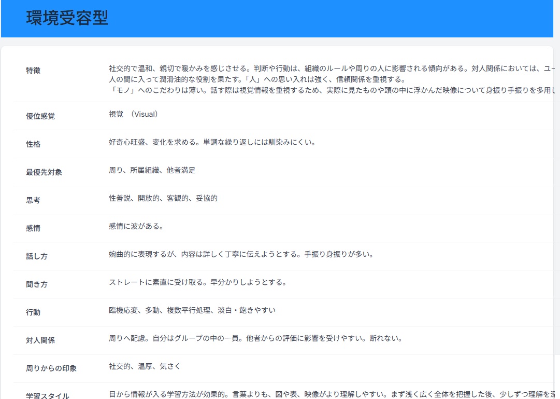Click the ストレートに素直に受け取る description
Image resolution: width=560 pixels, height=399 pixels.
click(197, 282)
